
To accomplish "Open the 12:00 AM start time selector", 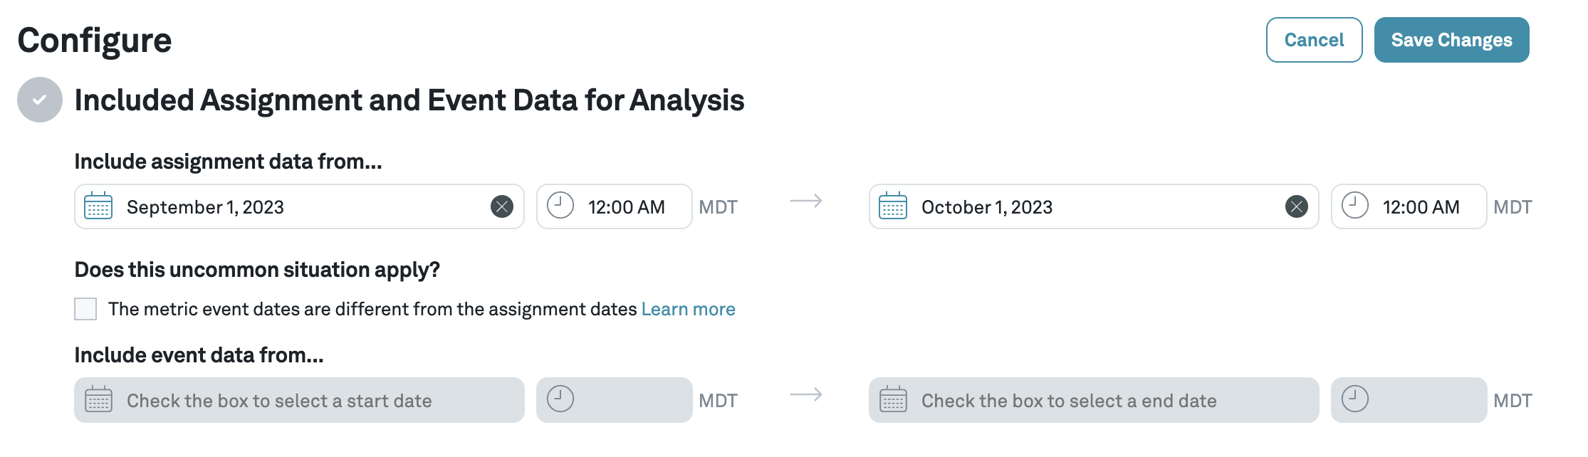I will 625,206.
